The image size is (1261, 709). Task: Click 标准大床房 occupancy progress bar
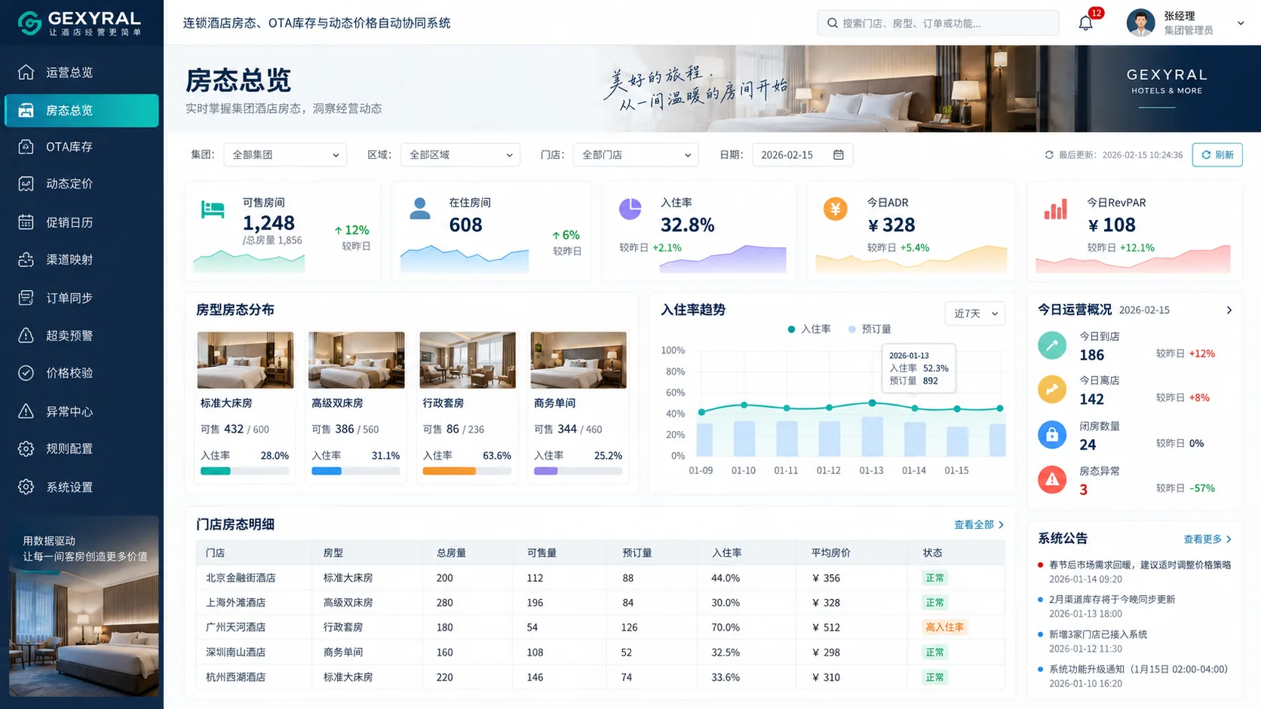244,471
